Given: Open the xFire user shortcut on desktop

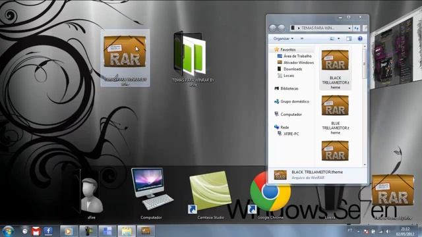Looking at the screenshot, I should tap(92, 192).
